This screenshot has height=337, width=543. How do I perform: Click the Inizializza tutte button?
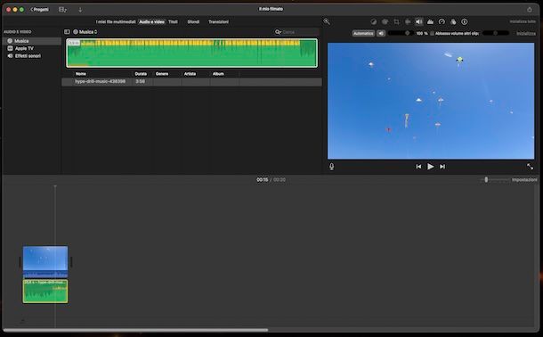coord(523,21)
